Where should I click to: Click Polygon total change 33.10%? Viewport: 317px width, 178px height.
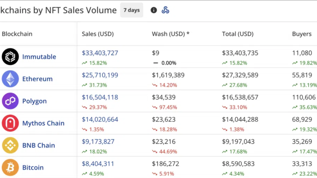tap(235, 107)
